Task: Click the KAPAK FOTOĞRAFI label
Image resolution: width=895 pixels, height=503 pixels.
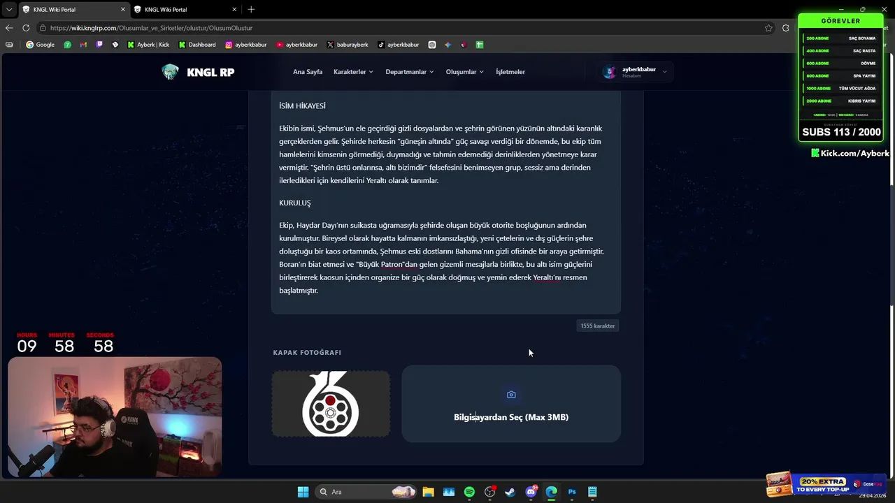Action: [307, 353]
